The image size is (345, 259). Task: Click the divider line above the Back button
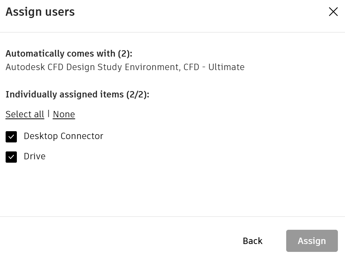pyautogui.click(x=172, y=216)
